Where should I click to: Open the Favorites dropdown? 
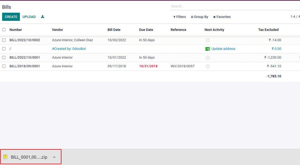tap(222, 17)
